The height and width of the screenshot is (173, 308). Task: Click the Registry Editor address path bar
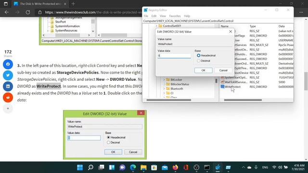click(x=218, y=21)
